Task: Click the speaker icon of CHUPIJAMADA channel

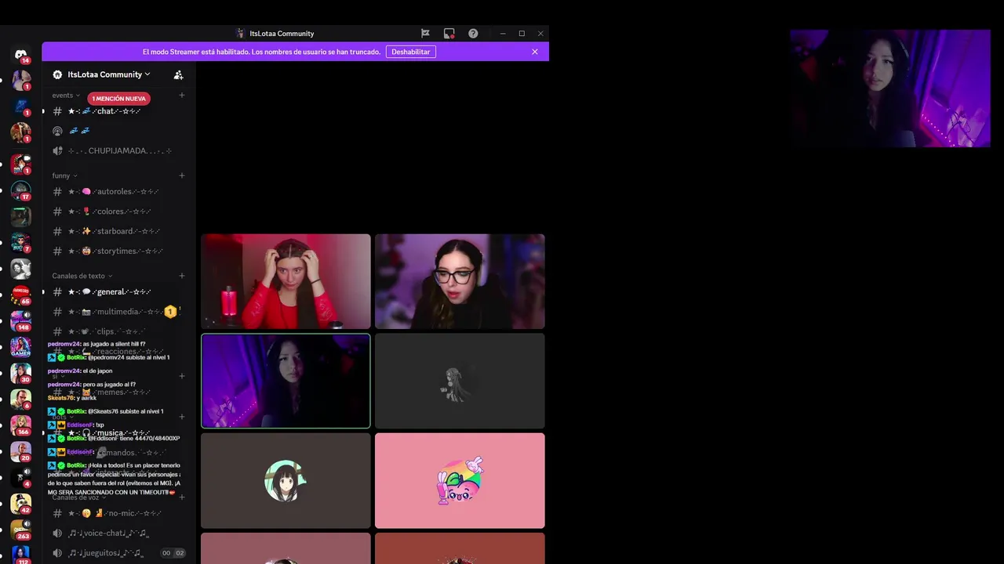Action: point(57,150)
